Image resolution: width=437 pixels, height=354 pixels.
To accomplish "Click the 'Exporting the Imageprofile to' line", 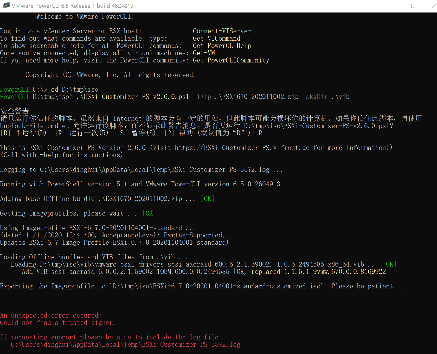I will coord(203,286).
